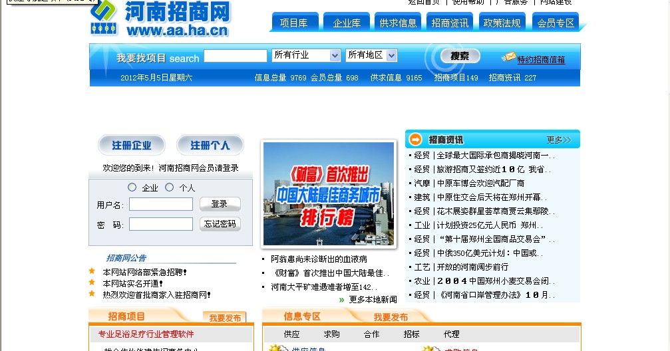Screen dimensions: 670x351
Task: Click the 忘记密码 button
Action: [220, 224]
